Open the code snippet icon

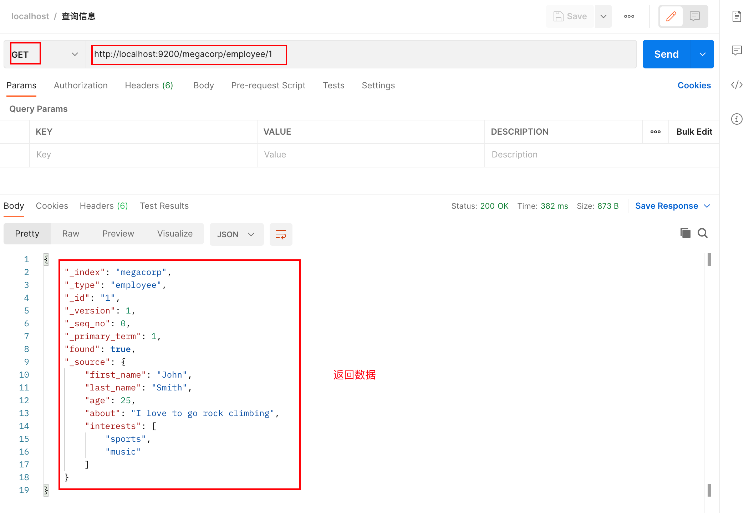737,85
